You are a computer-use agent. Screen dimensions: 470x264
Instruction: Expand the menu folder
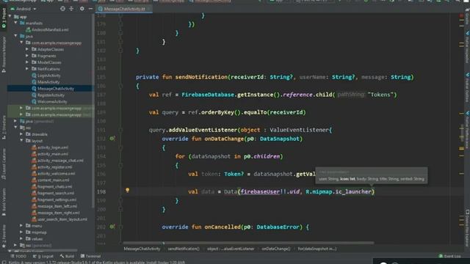click(x=21, y=225)
